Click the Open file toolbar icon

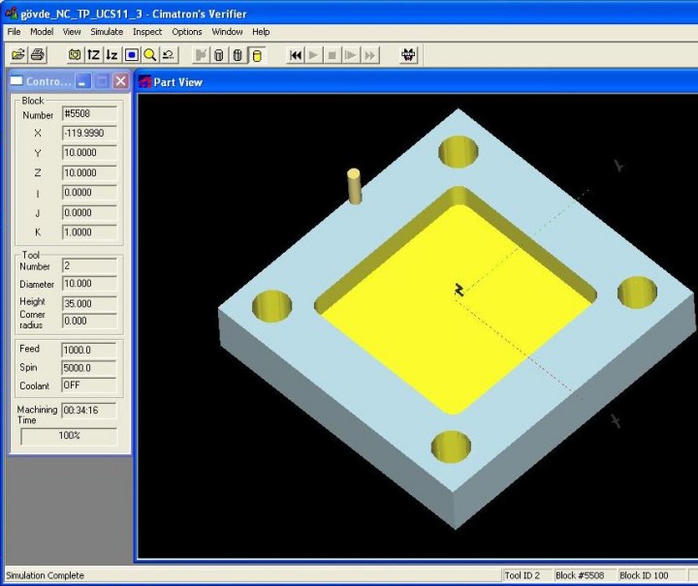(x=17, y=55)
